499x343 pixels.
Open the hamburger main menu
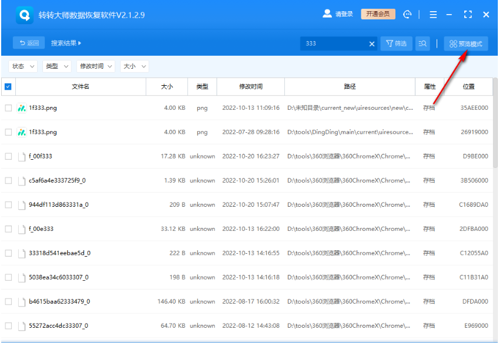click(x=433, y=14)
